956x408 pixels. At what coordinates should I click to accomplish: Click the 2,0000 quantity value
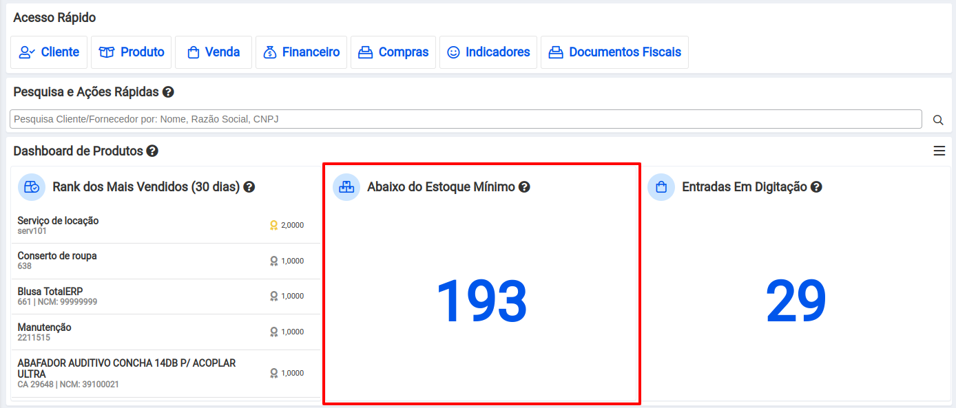point(292,225)
